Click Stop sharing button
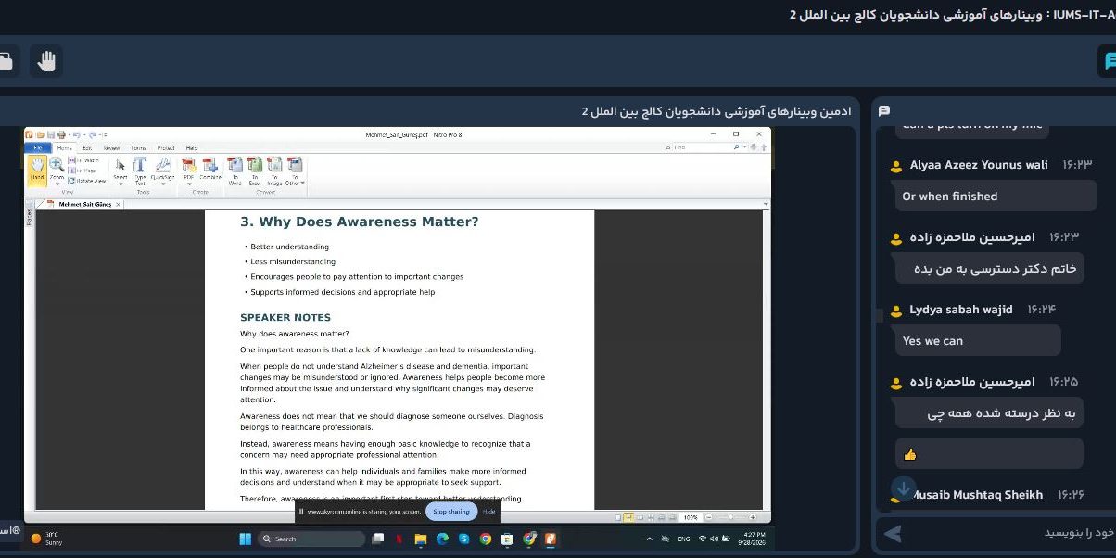 pos(451,511)
